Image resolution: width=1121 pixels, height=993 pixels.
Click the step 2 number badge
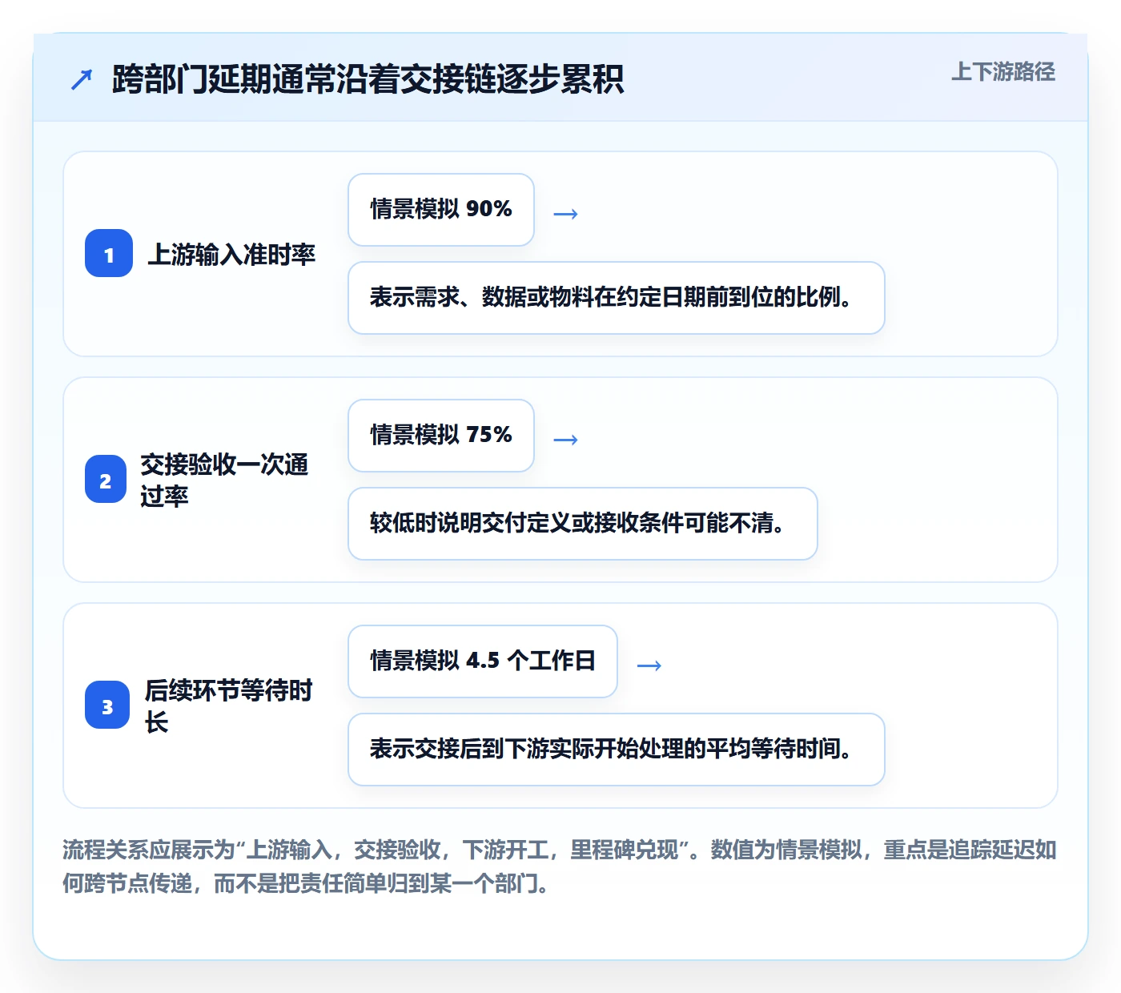[x=106, y=480]
